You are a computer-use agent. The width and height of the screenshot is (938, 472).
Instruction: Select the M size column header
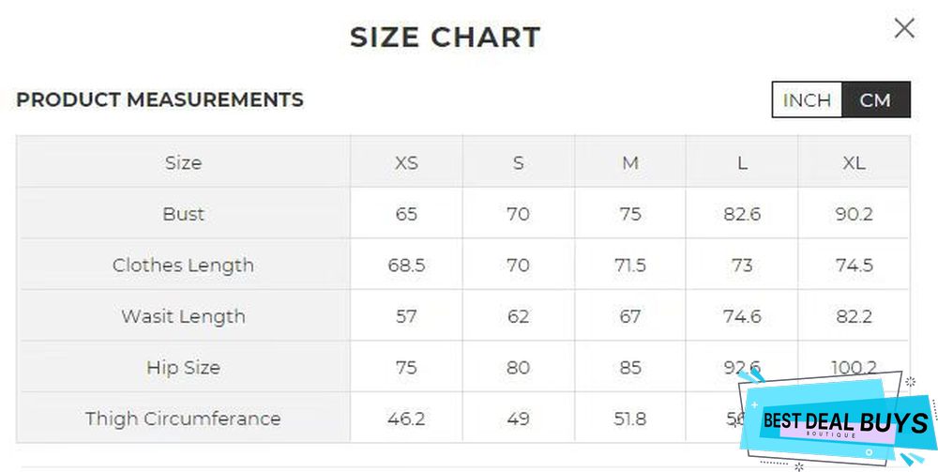(630, 162)
